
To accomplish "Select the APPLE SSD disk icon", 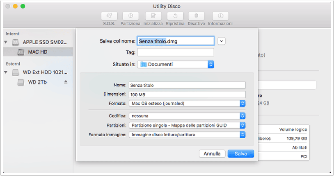I will pyautogui.click(x=15, y=42).
